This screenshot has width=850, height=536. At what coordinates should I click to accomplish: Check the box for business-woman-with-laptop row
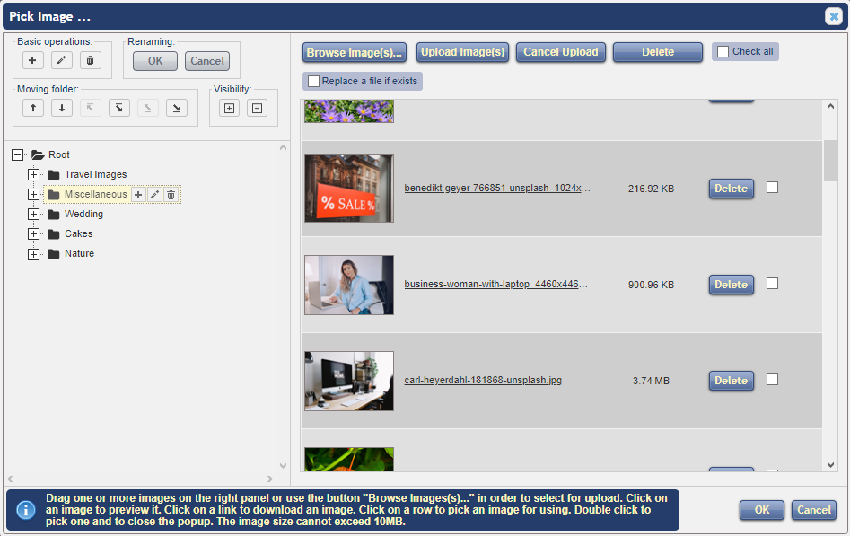point(773,283)
